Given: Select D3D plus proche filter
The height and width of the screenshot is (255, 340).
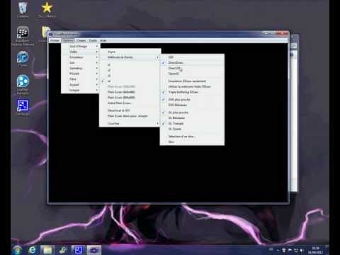Looking at the screenshot, I should point(192,99).
